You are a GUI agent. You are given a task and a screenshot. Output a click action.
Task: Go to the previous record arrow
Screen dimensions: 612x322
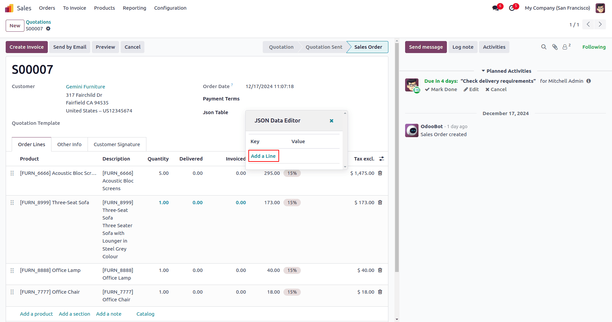588,24
